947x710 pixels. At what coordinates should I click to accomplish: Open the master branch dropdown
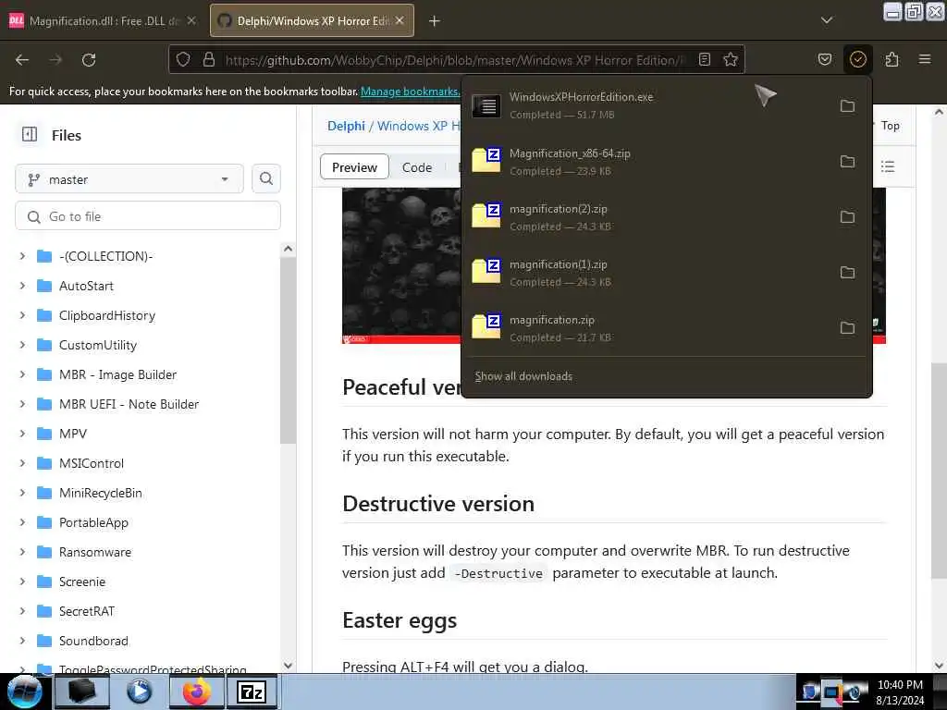(129, 179)
